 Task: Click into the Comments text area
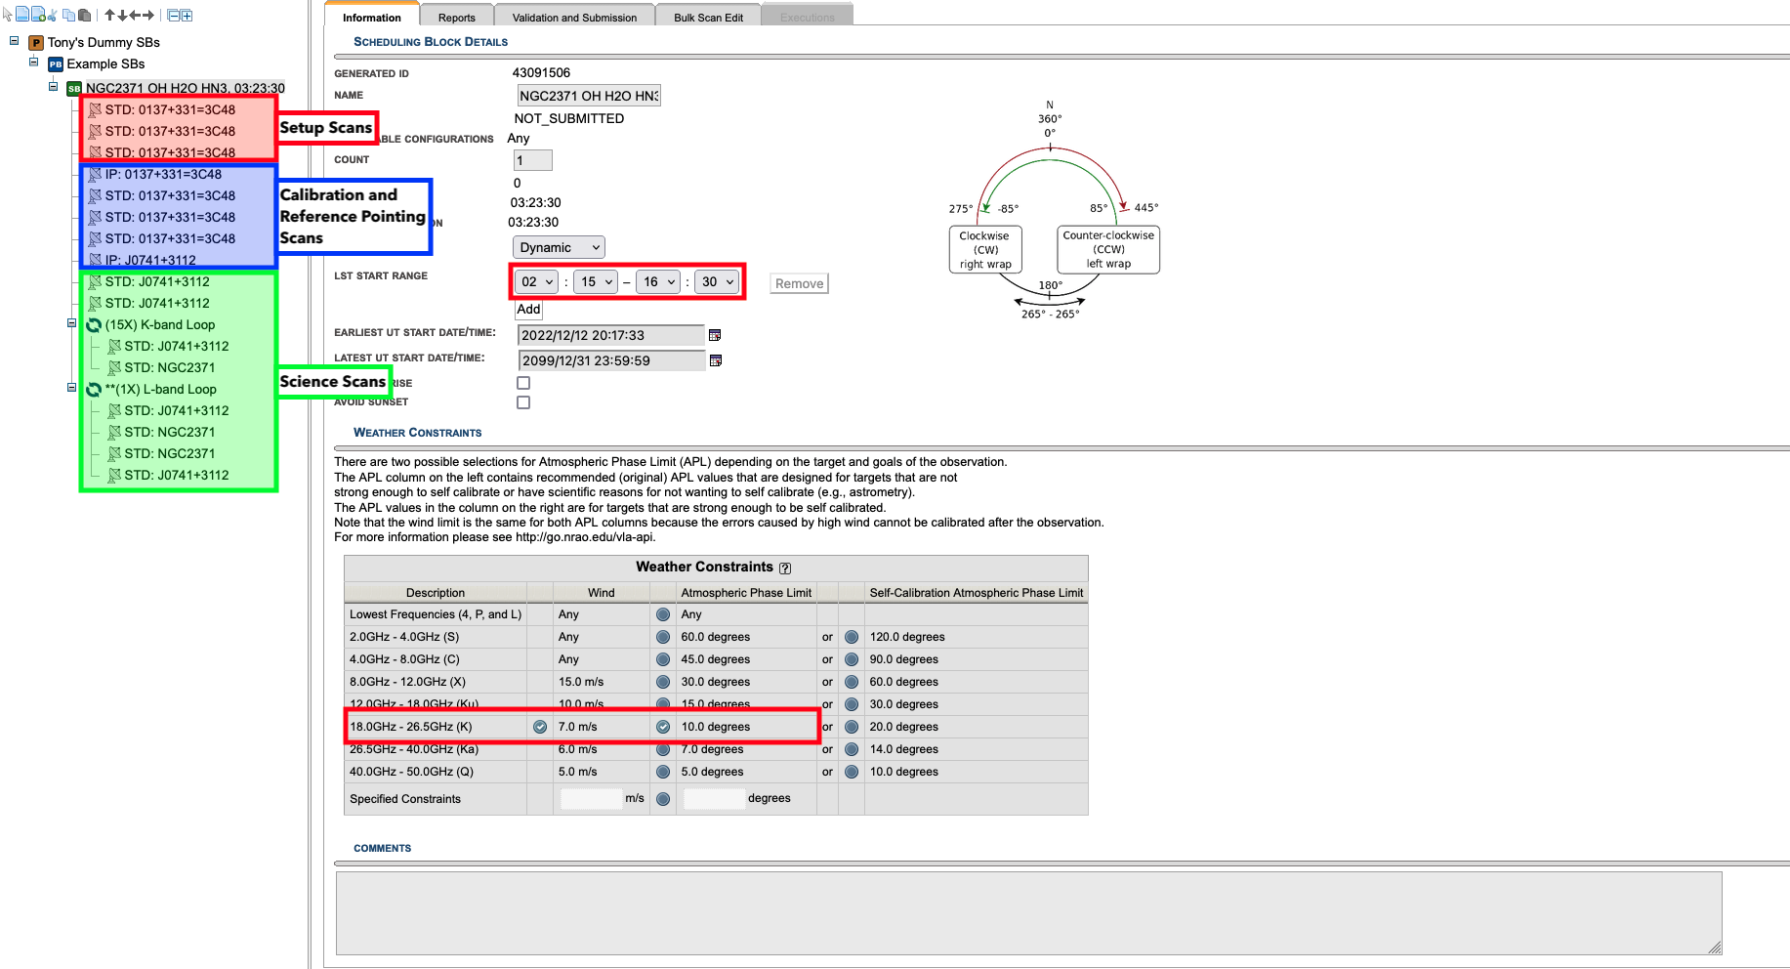point(1027,912)
